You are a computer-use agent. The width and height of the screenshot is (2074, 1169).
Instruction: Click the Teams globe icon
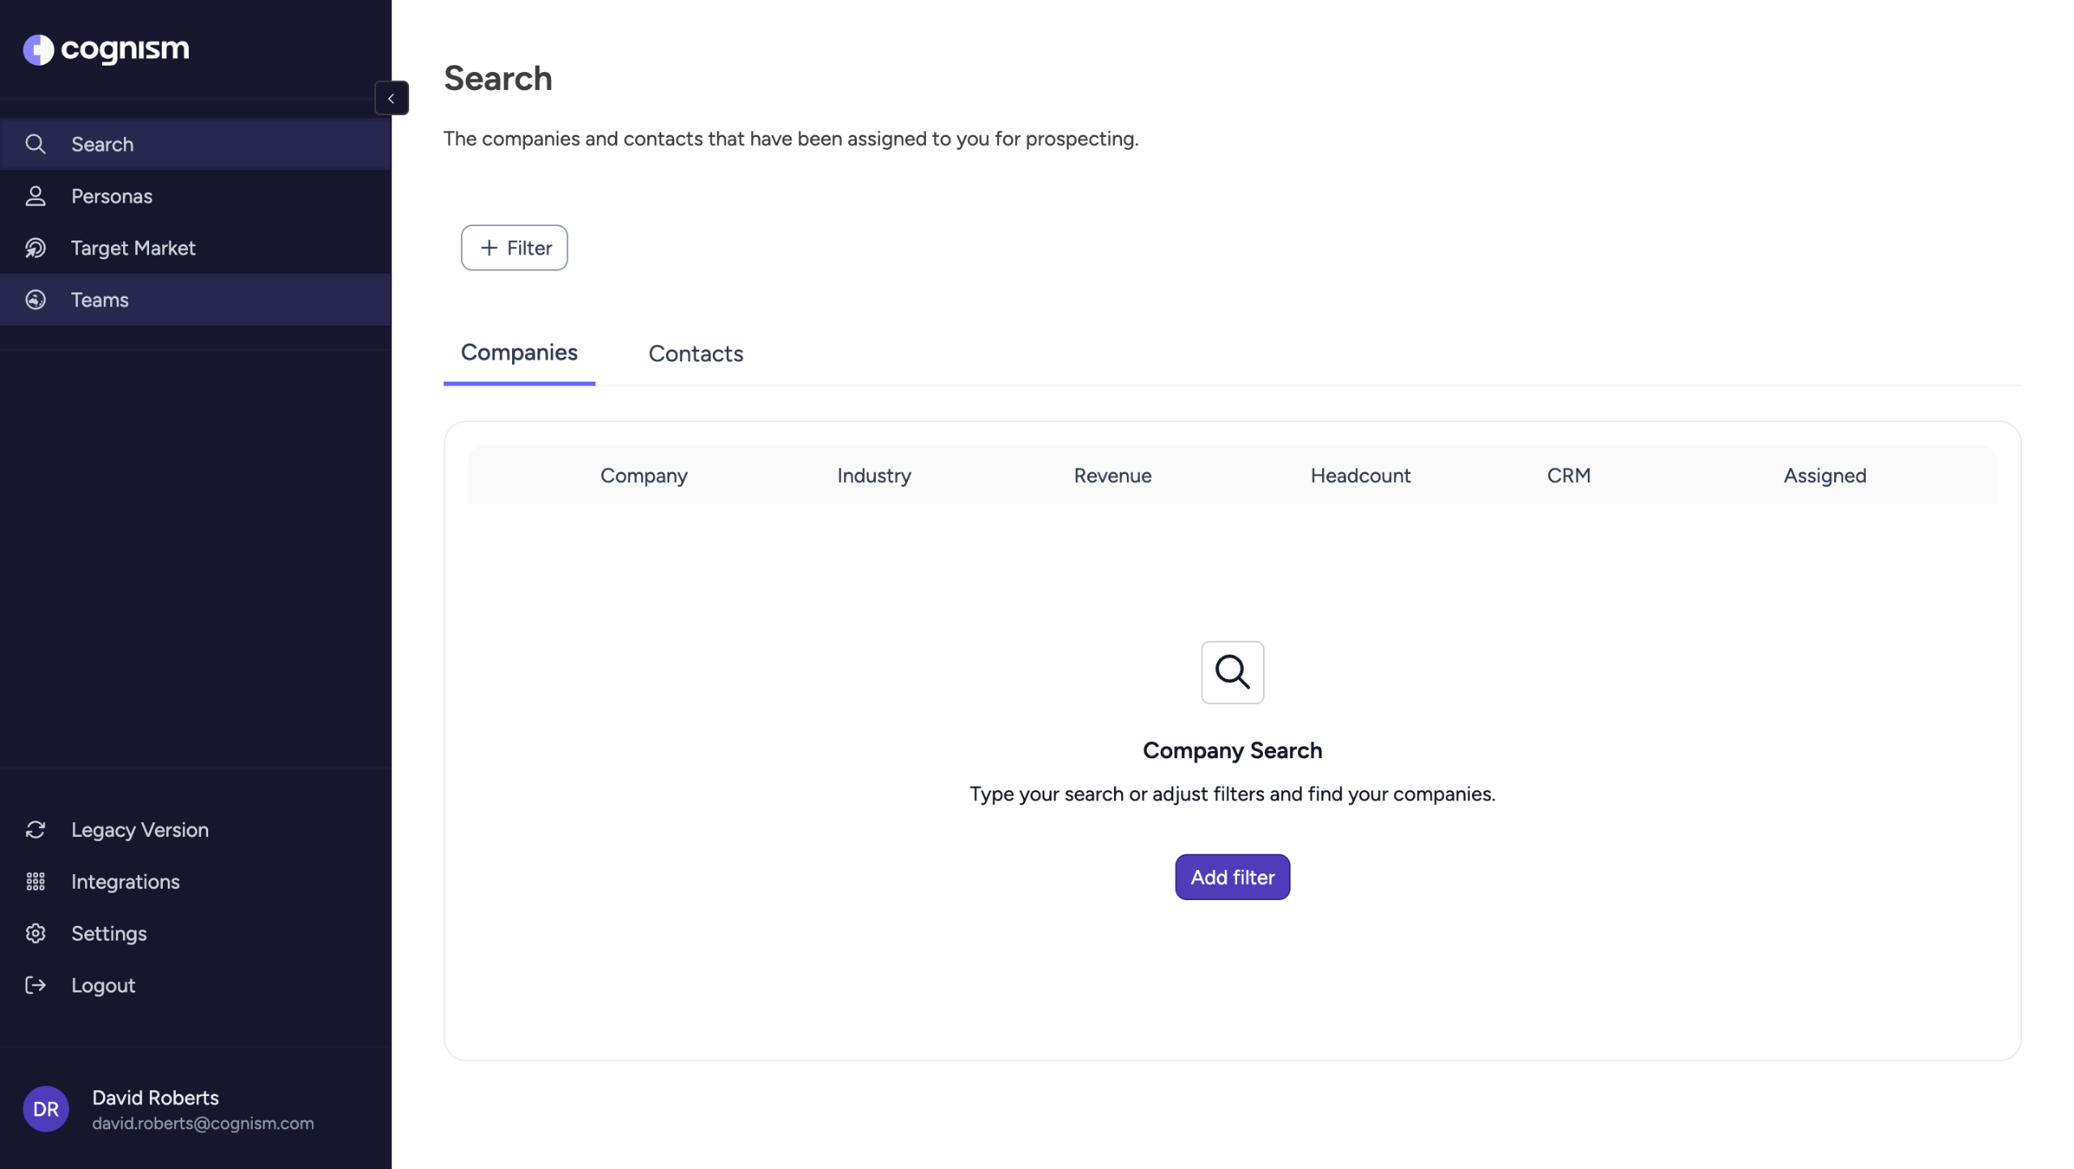tap(36, 300)
